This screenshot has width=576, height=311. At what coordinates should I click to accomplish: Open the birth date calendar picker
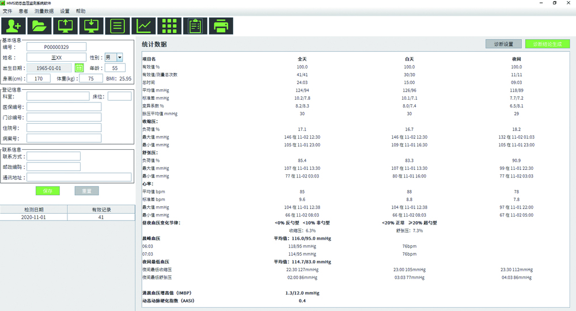[x=79, y=68]
